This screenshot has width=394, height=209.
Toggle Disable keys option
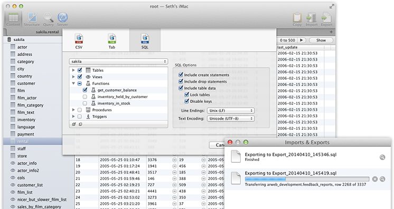[186, 101]
